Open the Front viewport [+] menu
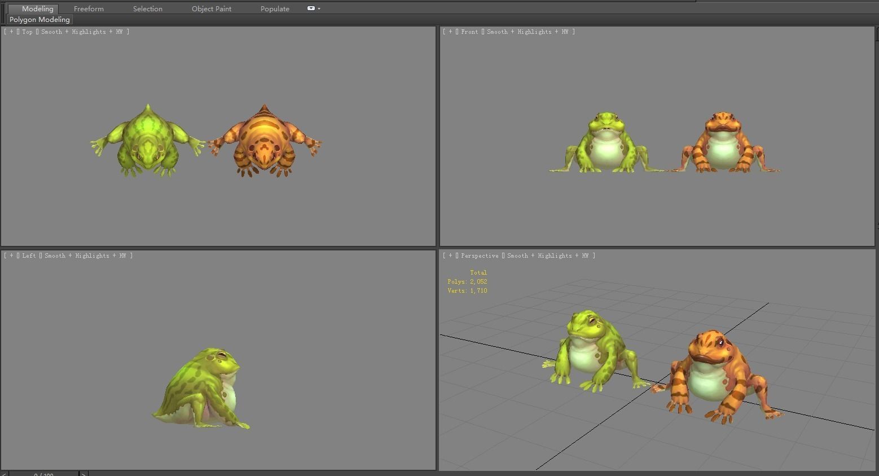The width and height of the screenshot is (879, 476). point(450,32)
